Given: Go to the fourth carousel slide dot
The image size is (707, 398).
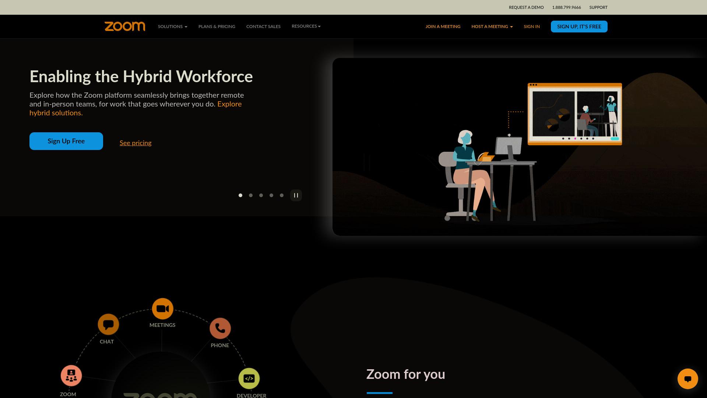Looking at the screenshot, I should click(271, 195).
